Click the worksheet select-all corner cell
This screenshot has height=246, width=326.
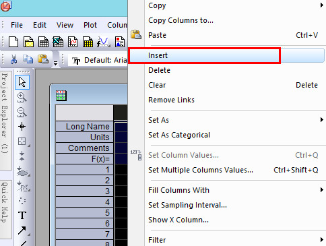click(84, 113)
